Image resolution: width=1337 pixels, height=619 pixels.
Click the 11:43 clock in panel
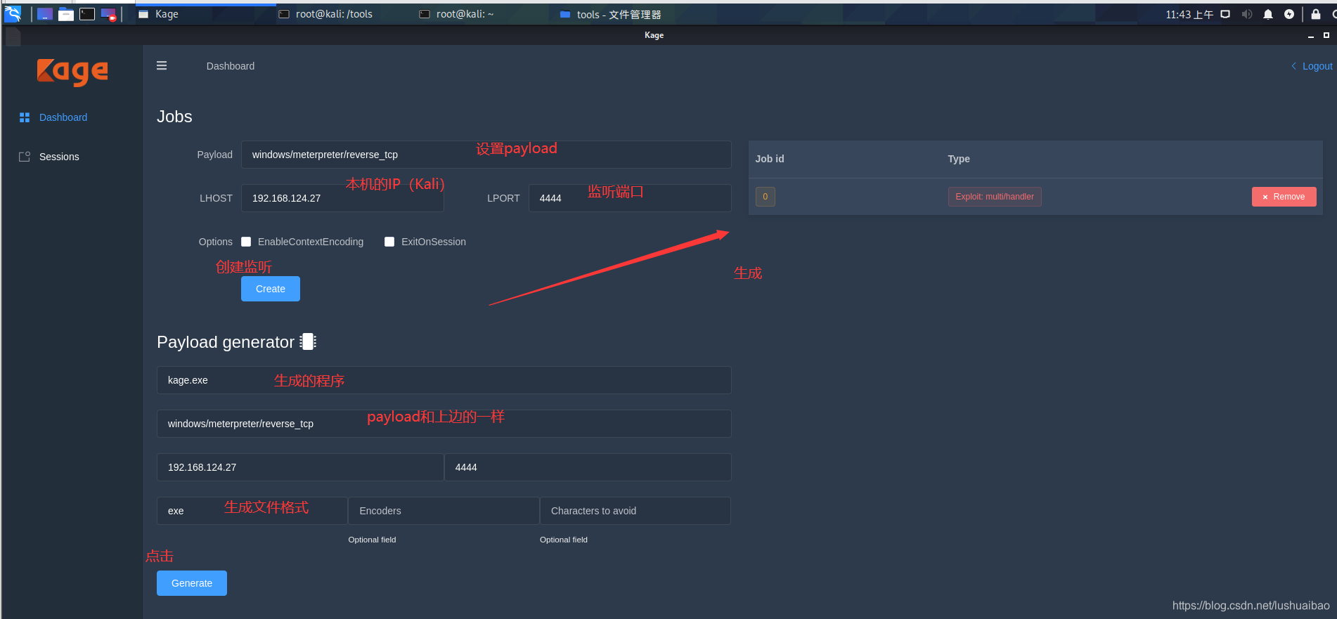(1189, 14)
